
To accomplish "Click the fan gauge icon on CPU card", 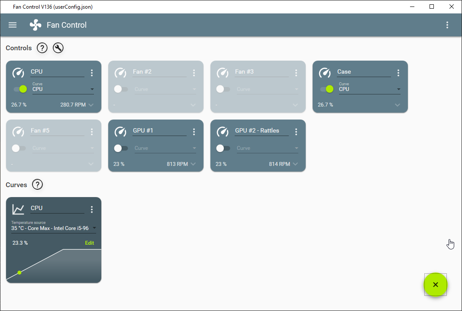I will tap(18, 73).
